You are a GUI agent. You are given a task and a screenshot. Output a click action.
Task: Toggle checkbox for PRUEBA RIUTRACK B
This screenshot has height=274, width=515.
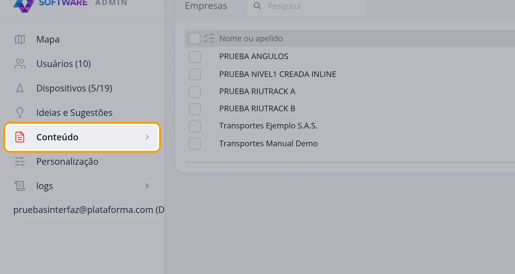[x=195, y=109]
